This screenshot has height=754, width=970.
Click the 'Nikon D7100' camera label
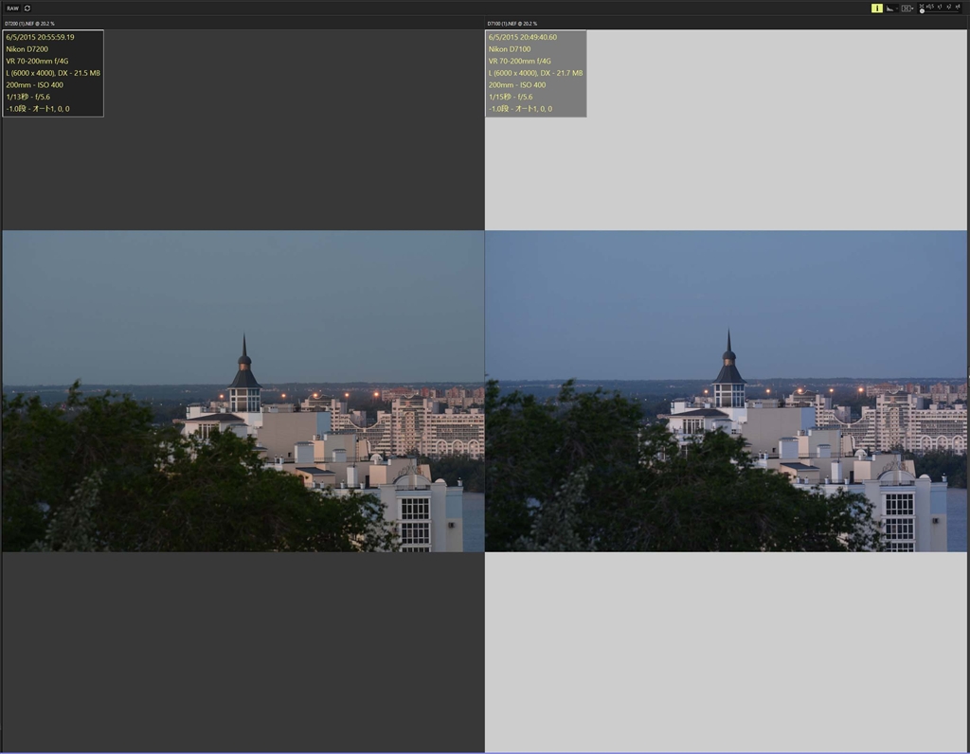pos(510,49)
